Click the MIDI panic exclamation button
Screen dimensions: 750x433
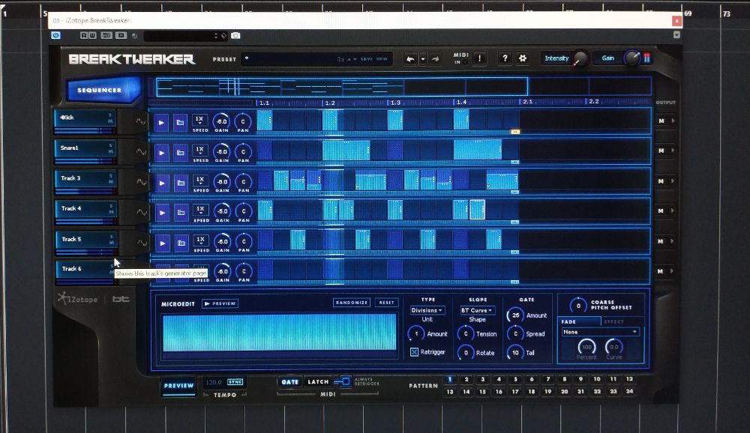click(x=479, y=58)
